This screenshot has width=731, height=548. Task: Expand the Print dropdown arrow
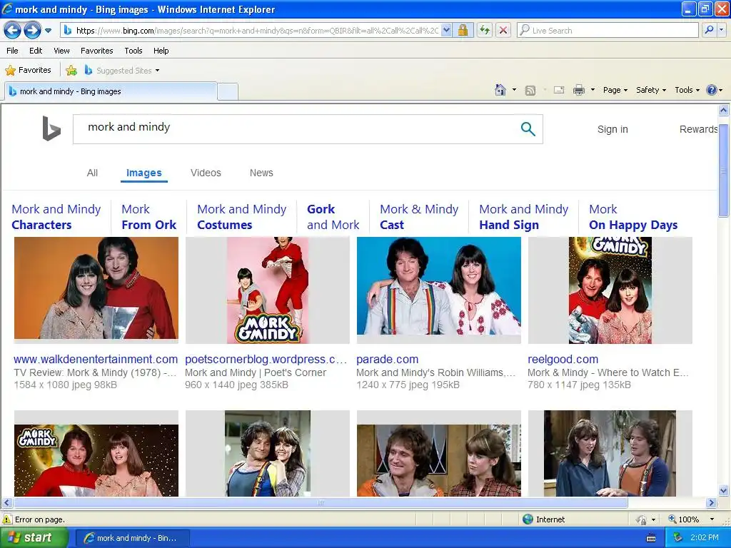(x=593, y=90)
